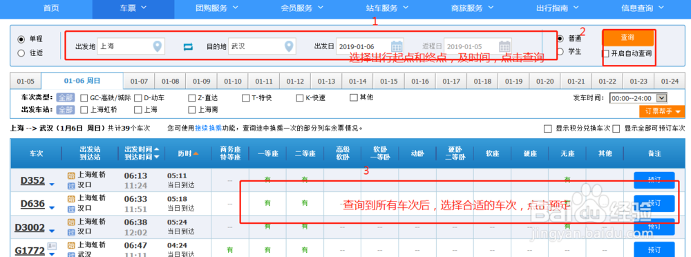Select 学生 student ticket radio button
Screen dimensions: 691x257
[x=560, y=52]
